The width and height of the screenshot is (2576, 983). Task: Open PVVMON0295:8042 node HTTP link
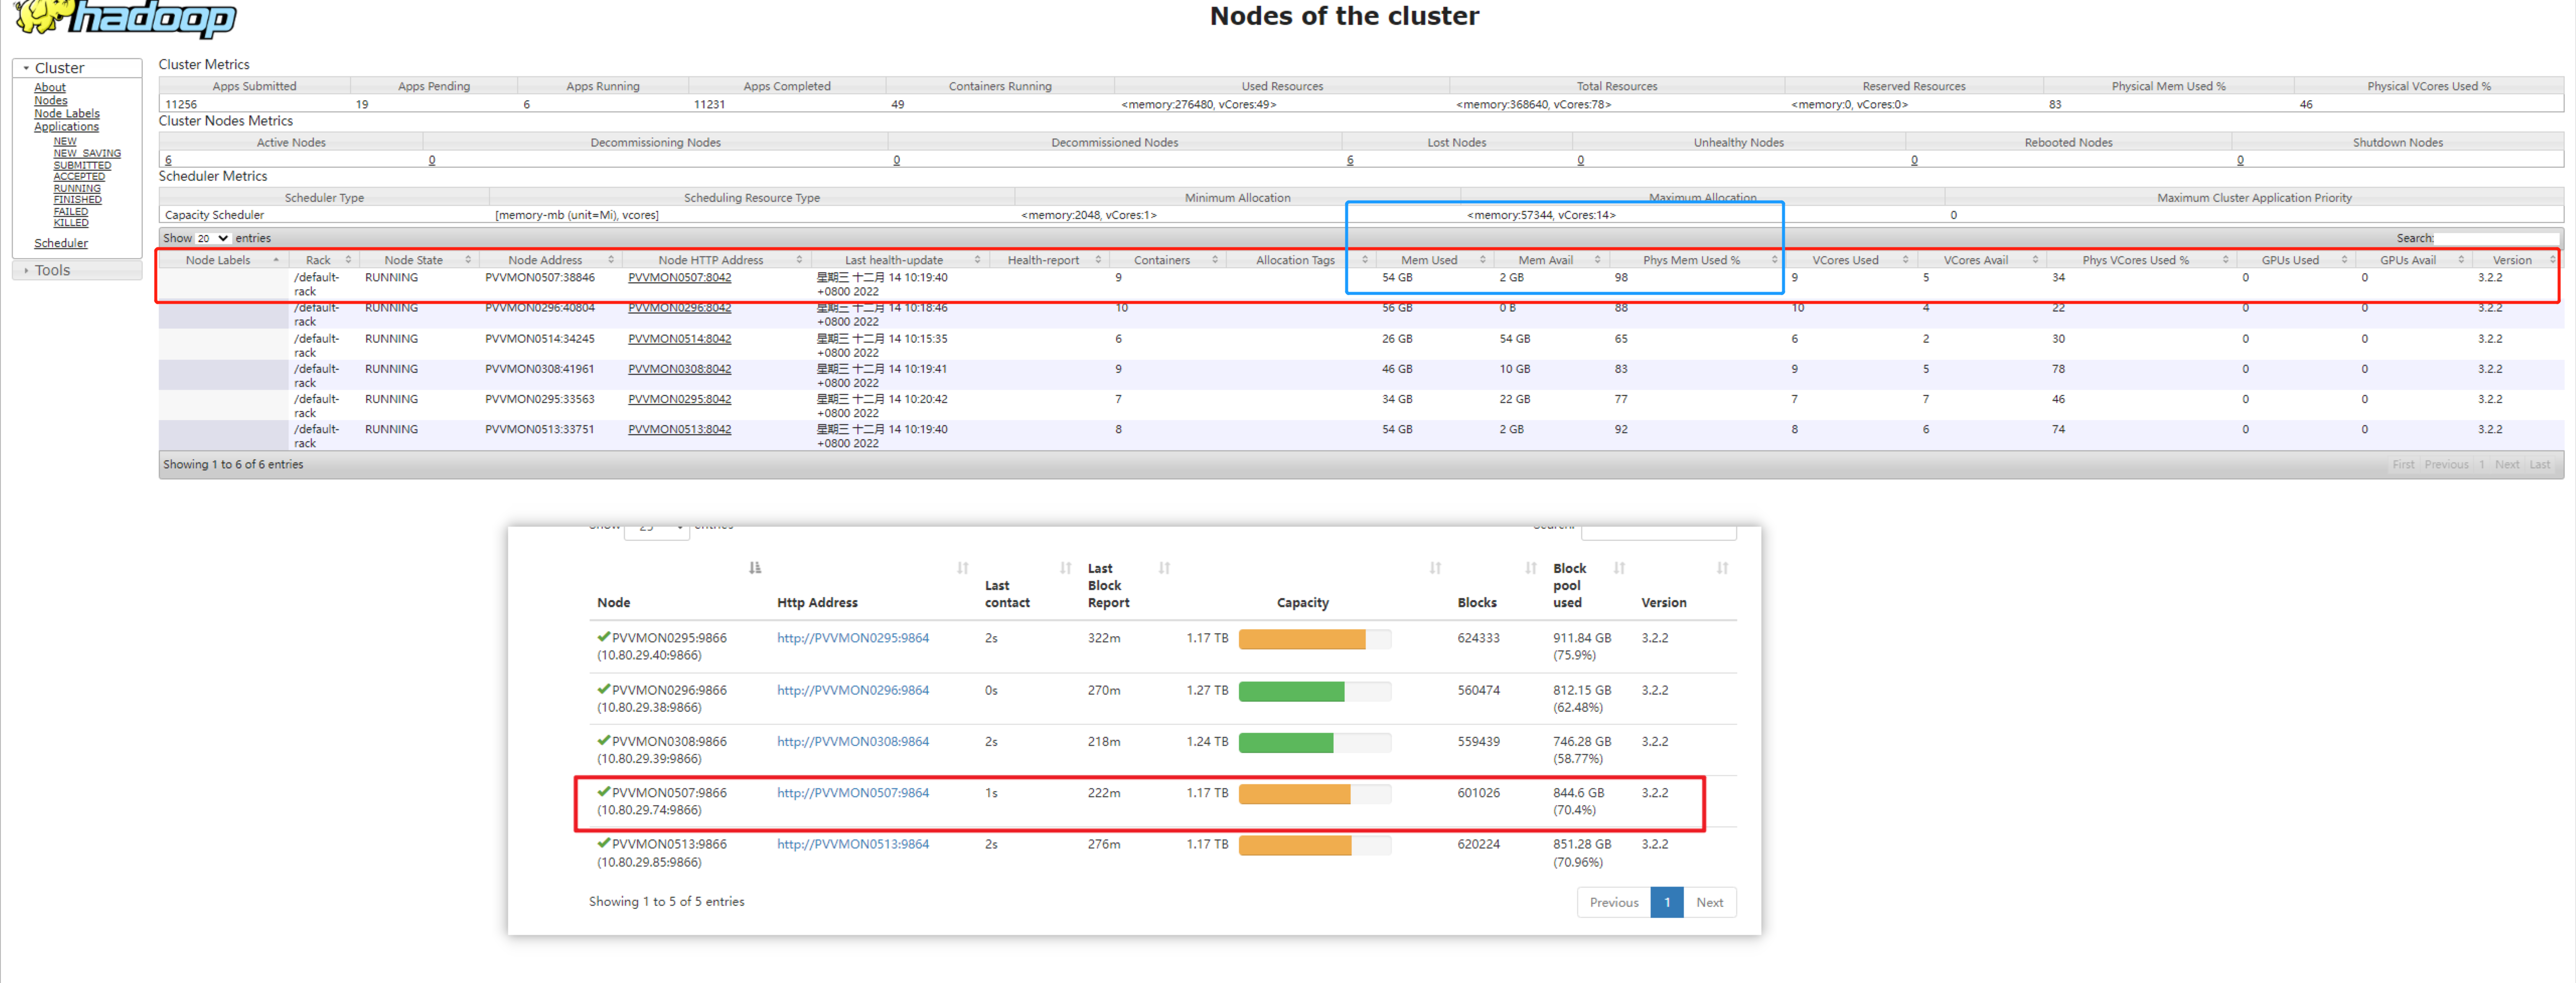679,399
